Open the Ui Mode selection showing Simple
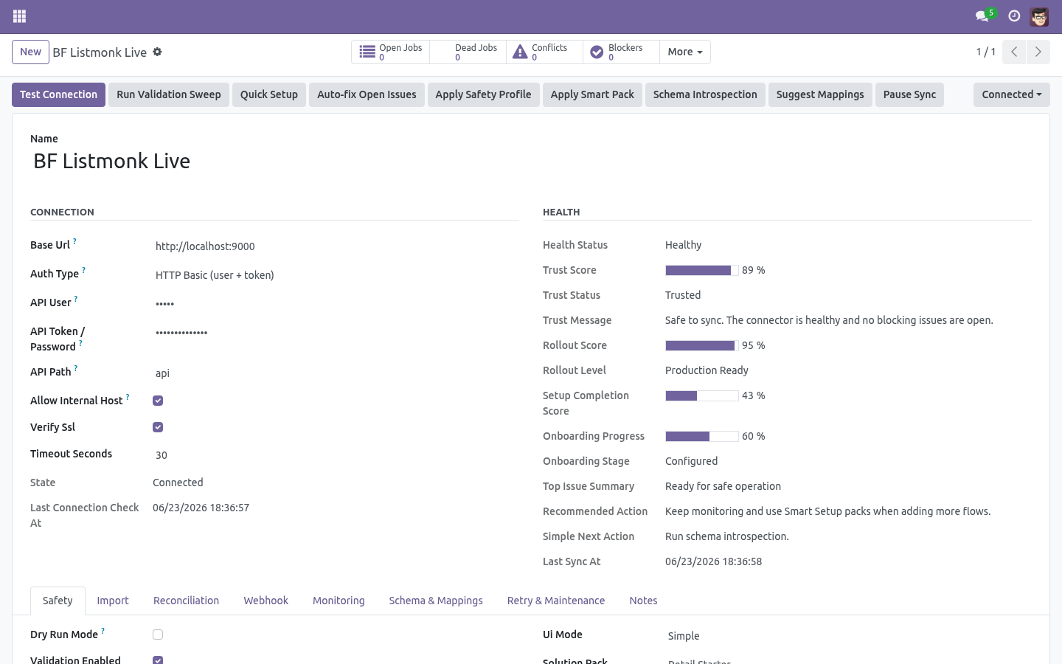 tap(848, 636)
